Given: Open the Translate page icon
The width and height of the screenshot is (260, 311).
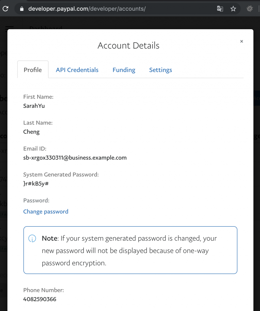Looking at the screenshot, I should click(220, 9).
